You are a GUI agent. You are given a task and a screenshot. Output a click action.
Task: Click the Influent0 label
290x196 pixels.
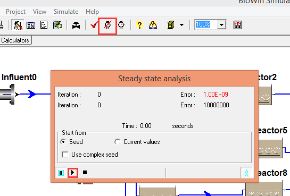(19, 77)
